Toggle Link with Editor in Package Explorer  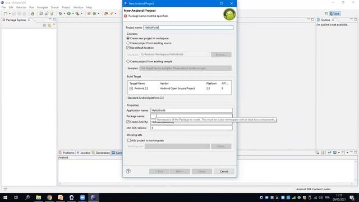click(49, 25)
